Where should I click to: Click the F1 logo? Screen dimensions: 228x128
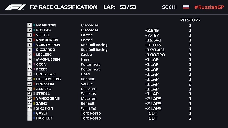pos(16,7)
